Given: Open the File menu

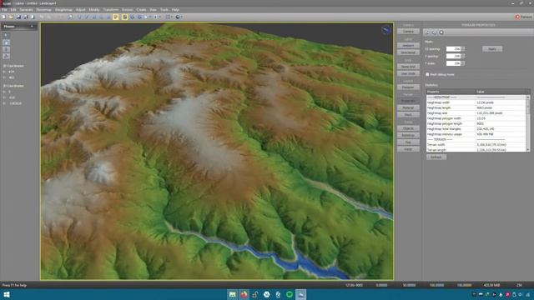Looking at the screenshot, I should [x=4, y=10].
